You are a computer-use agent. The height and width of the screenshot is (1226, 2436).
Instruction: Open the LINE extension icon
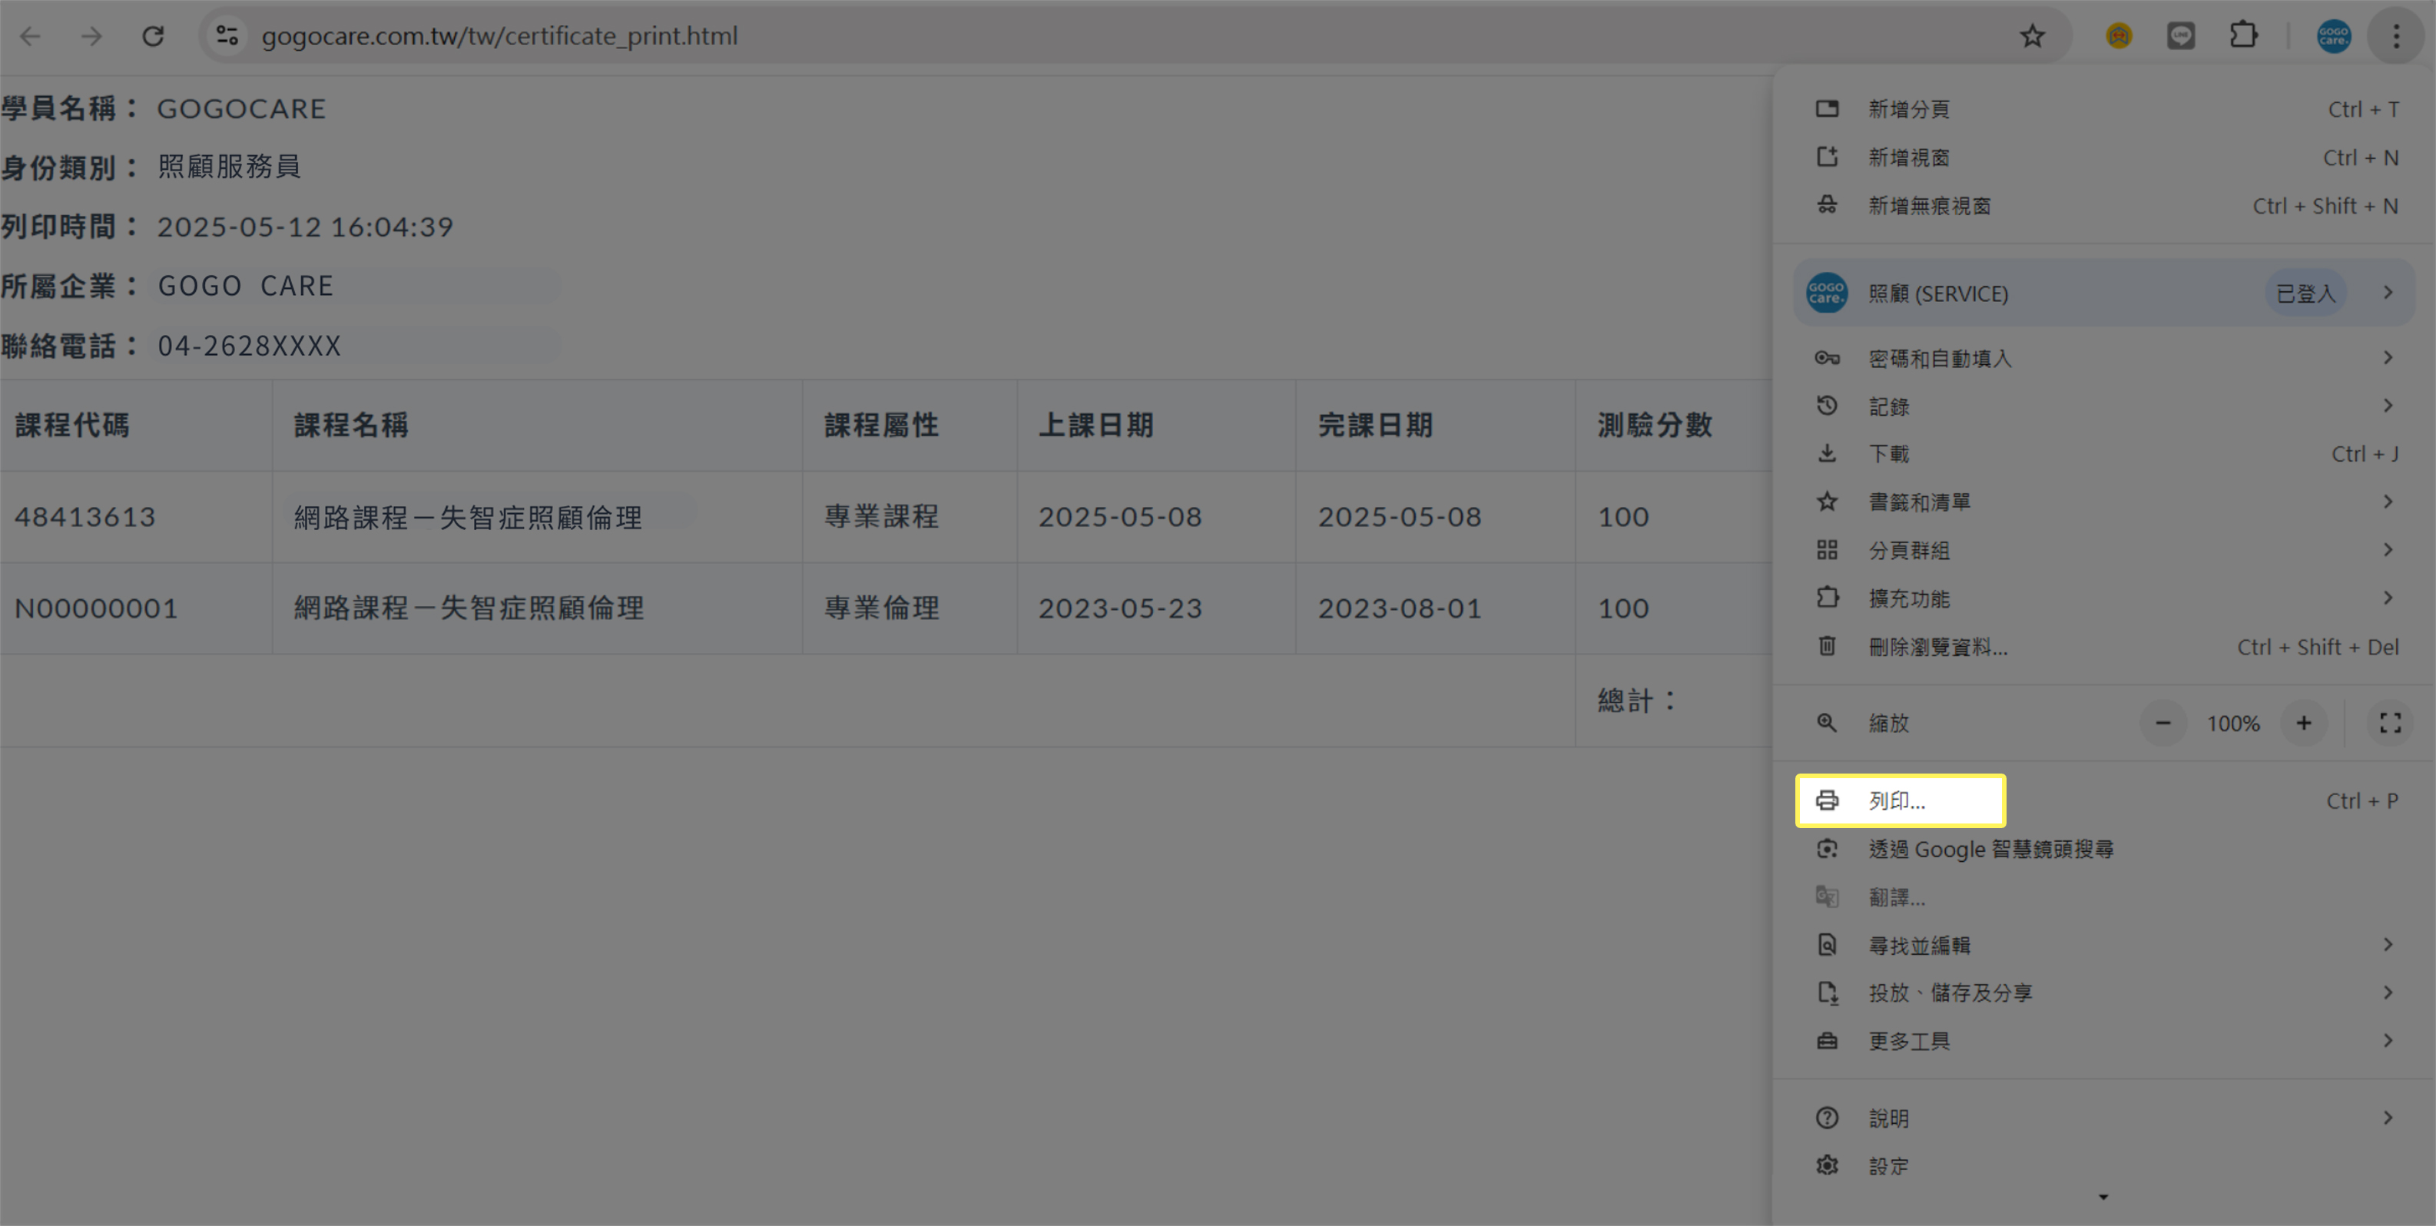coord(2181,36)
